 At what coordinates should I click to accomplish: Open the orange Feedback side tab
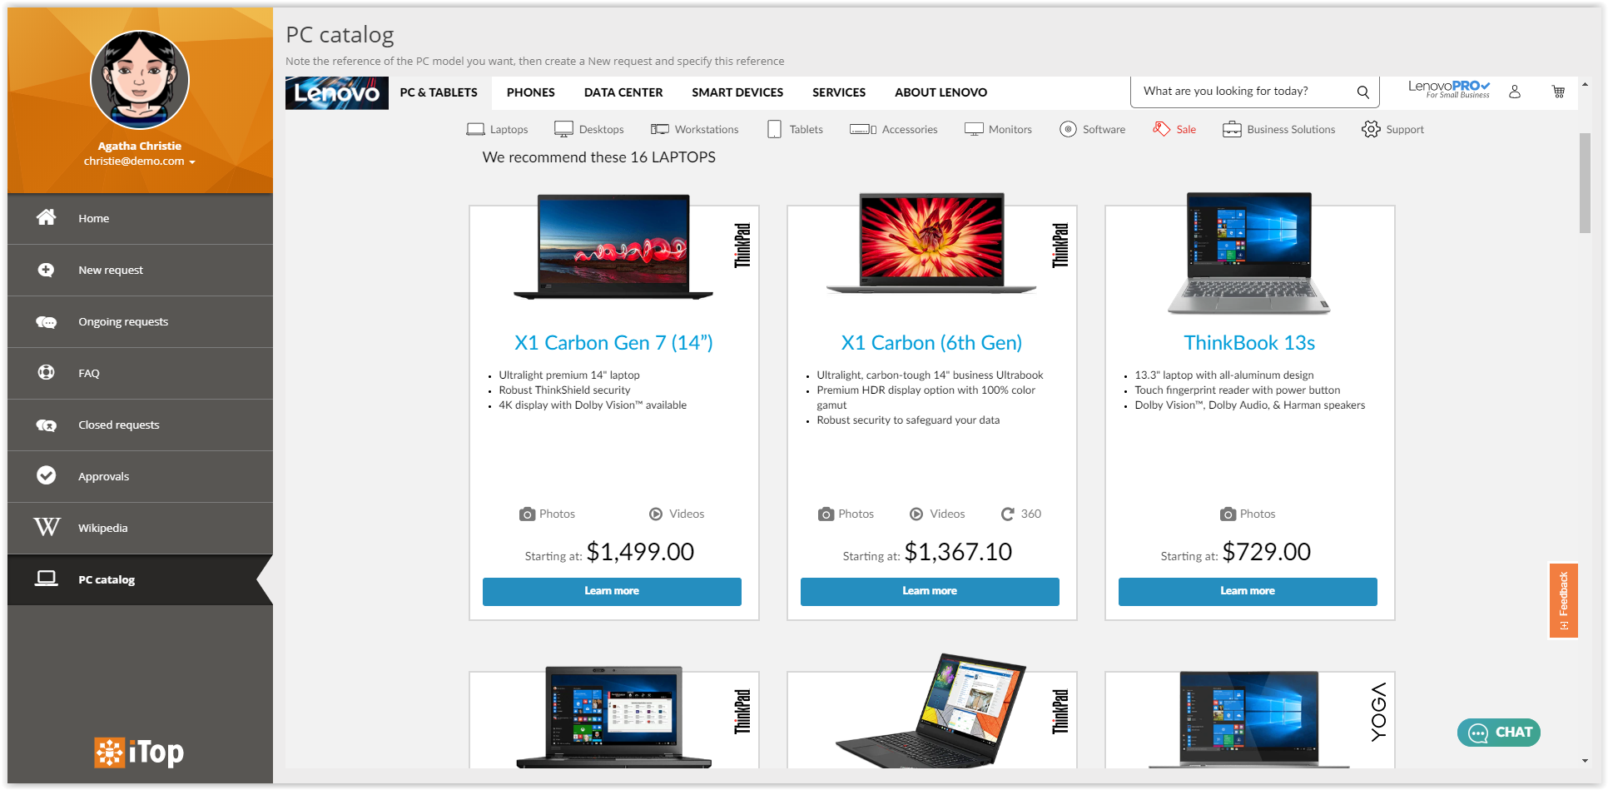1563,600
